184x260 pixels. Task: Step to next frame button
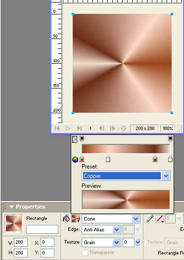click(x=112, y=128)
